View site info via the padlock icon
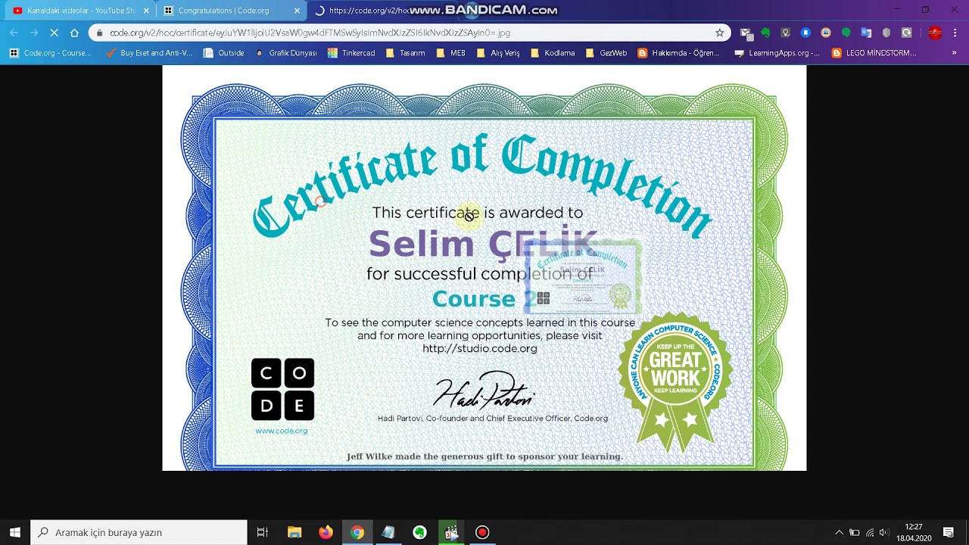The width and height of the screenshot is (969, 545). pos(99,33)
